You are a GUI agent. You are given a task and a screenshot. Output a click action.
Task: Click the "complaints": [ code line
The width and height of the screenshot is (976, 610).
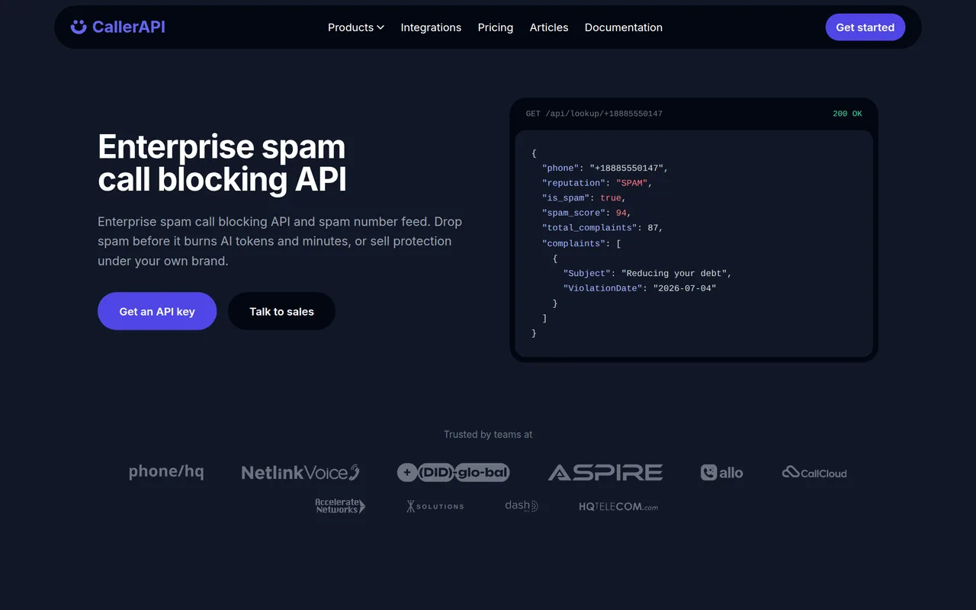click(x=581, y=243)
